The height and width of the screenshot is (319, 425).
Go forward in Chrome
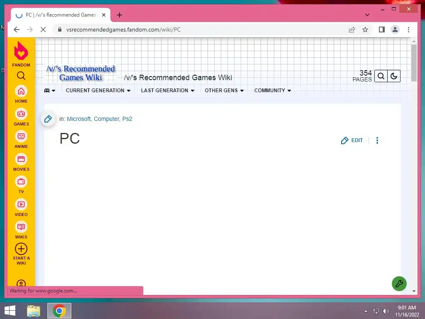(29, 29)
